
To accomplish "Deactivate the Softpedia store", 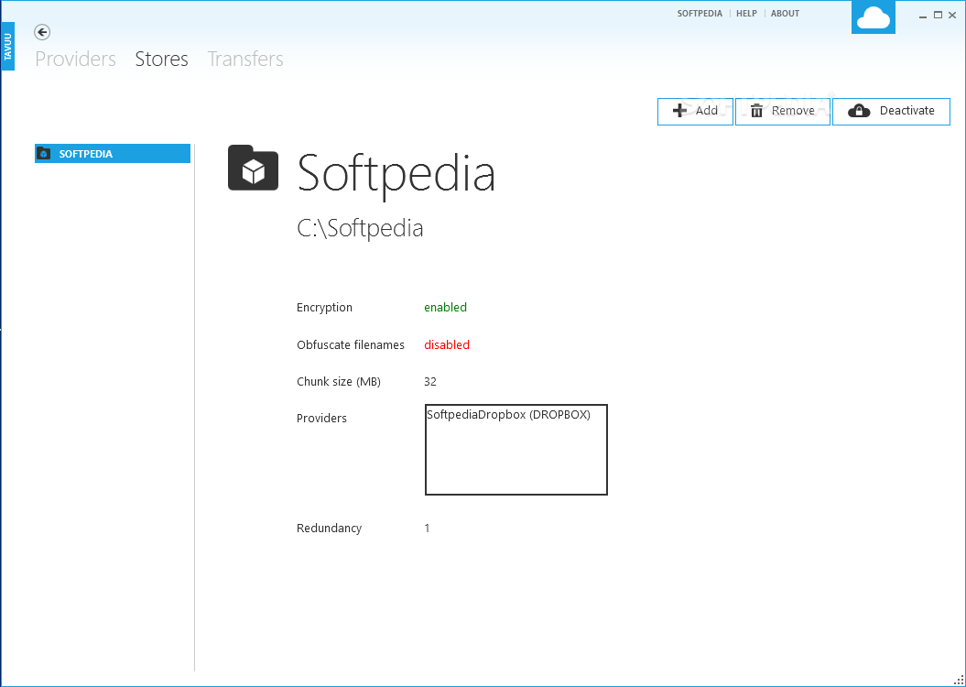I will 891,111.
